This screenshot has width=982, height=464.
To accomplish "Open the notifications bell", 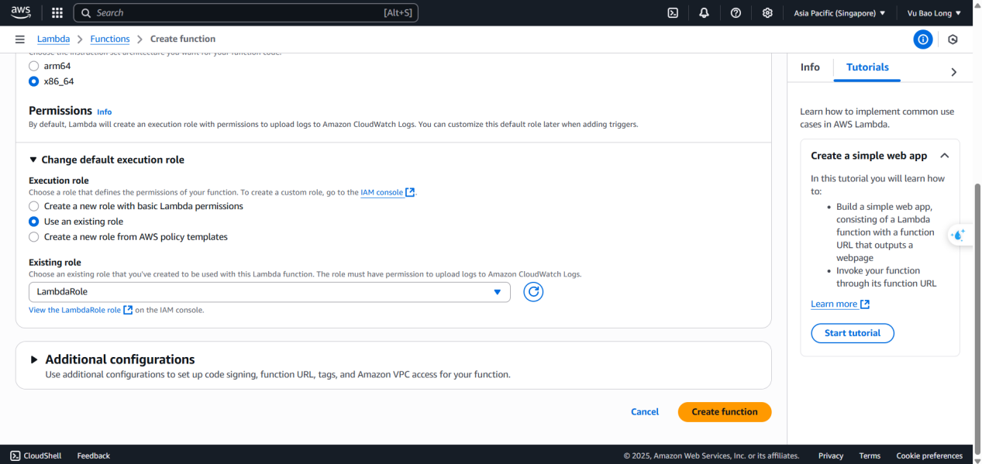I will point(704,13).
